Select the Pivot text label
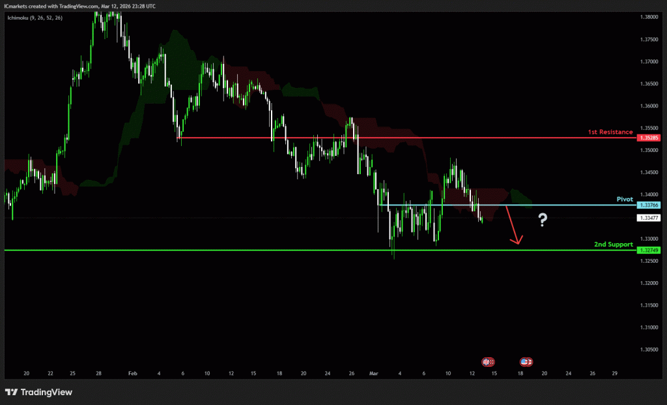The image size is (667, 405). click(624, 198)
